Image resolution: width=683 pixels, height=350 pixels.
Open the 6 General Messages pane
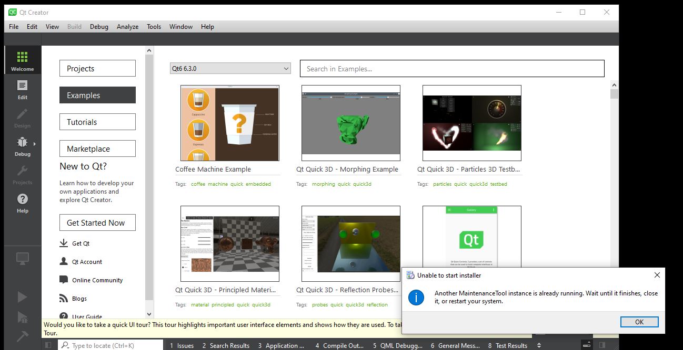click(x=455, y=345)
